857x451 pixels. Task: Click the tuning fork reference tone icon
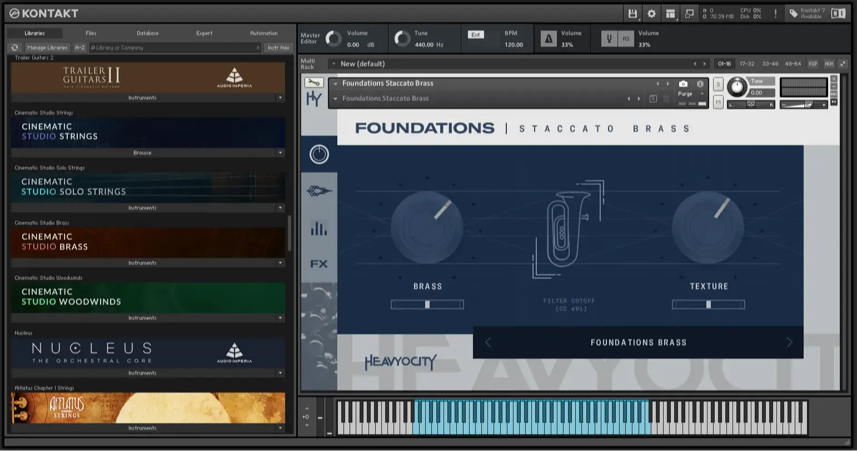tap(609, 39)
